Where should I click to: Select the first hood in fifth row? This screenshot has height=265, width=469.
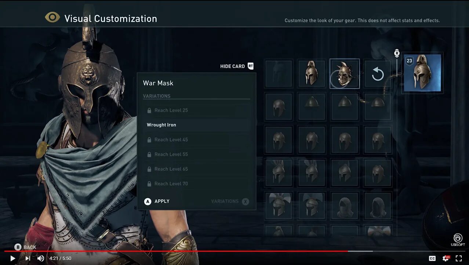[x=345, y=206]
